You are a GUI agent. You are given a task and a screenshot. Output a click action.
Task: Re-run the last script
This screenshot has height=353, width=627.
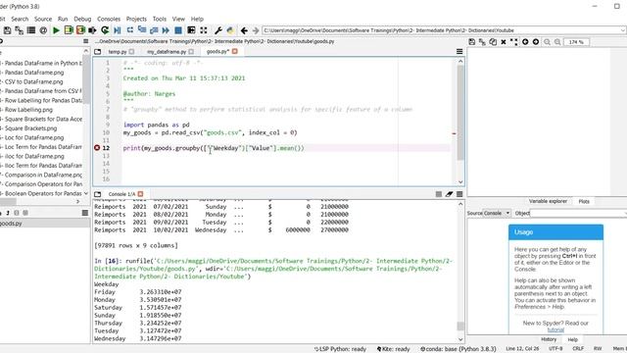coord(105,30)
